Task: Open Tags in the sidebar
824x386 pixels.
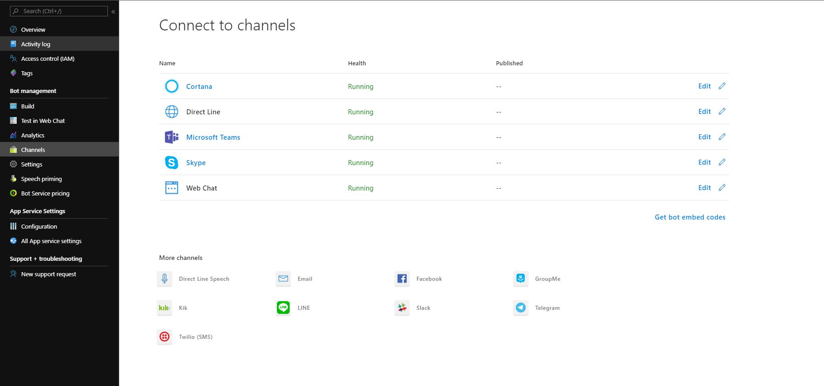Action: click(x=59, y=73)
